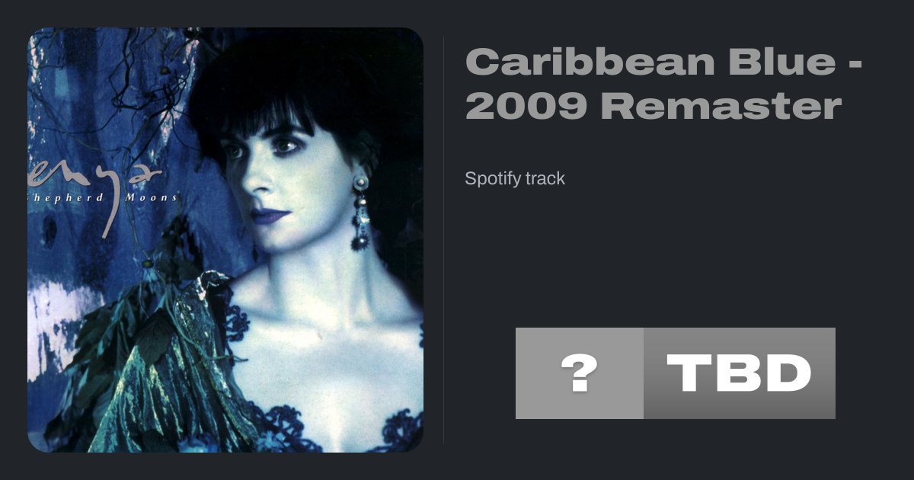Click the 'Spotify track' label
914x480 pixels.
(515, 179)
